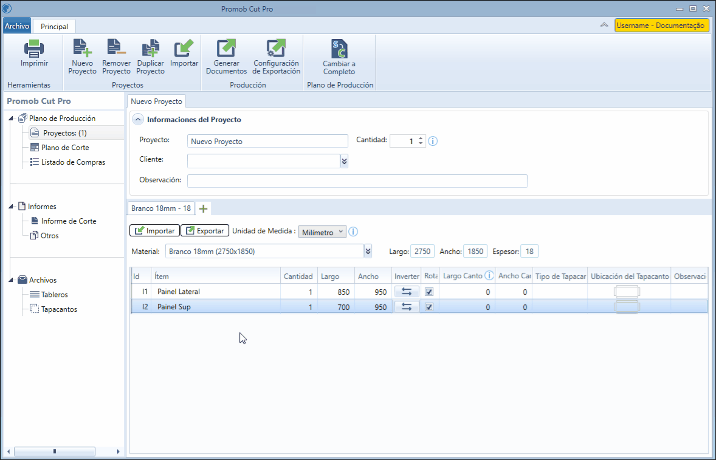Open the Archivo menu tab
This screenshot has width=716, height=460.
pyautogui.click(x=17, y=26)
